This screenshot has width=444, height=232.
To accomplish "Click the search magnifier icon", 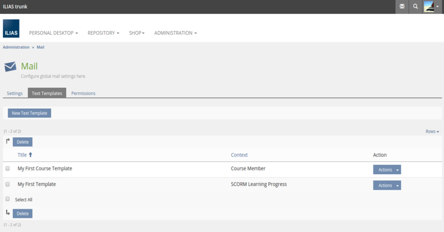I will 416,7.
